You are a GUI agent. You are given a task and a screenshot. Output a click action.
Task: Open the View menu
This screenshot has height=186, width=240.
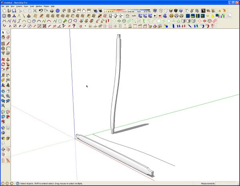[x=12, y=6]
